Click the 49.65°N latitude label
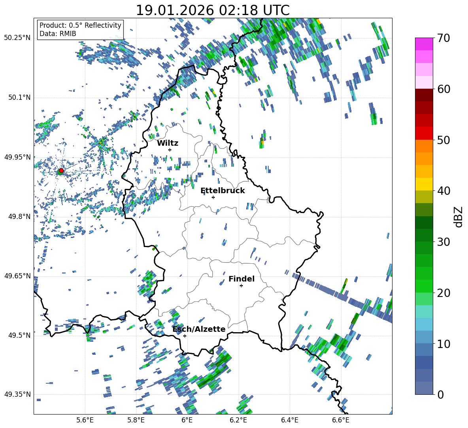Viewport: 468px width, 428px height. (x=17, y=276)
